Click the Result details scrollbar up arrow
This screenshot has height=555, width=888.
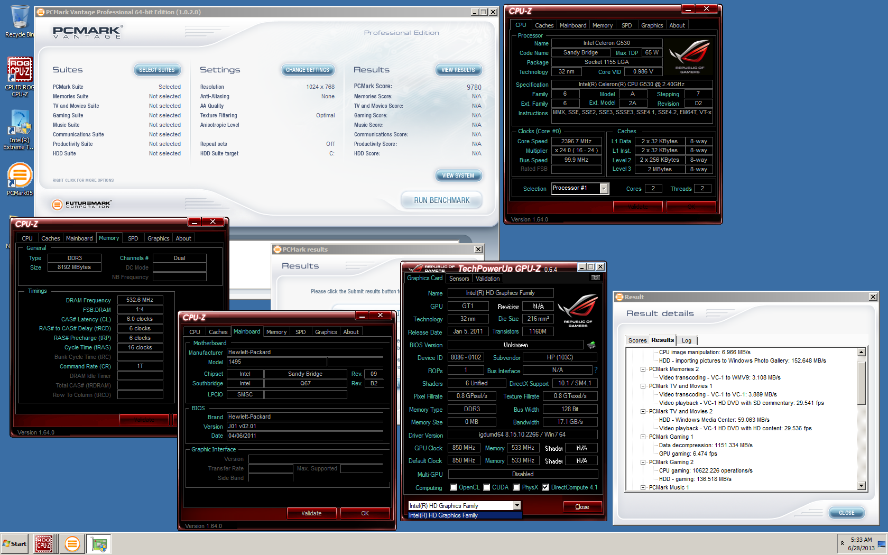click(861, 352)
